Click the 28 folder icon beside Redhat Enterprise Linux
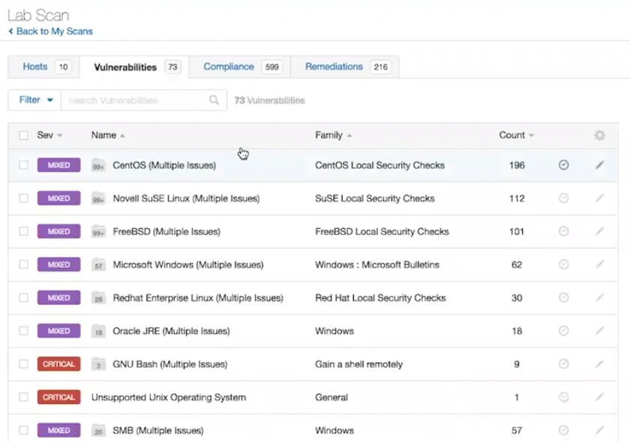Screen dimensions: 630x442 (98, 298)
